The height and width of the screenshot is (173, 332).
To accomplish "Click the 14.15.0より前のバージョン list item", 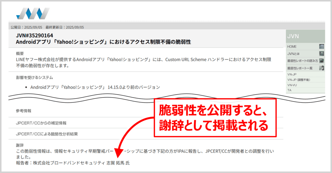I will point(95,87).
